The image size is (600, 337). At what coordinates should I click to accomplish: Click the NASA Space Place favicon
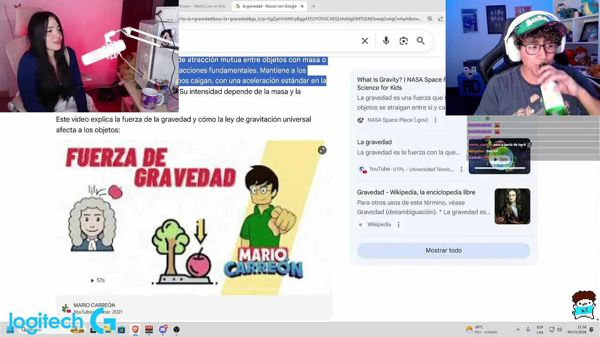pyautogui.click(x=360, y=120)
